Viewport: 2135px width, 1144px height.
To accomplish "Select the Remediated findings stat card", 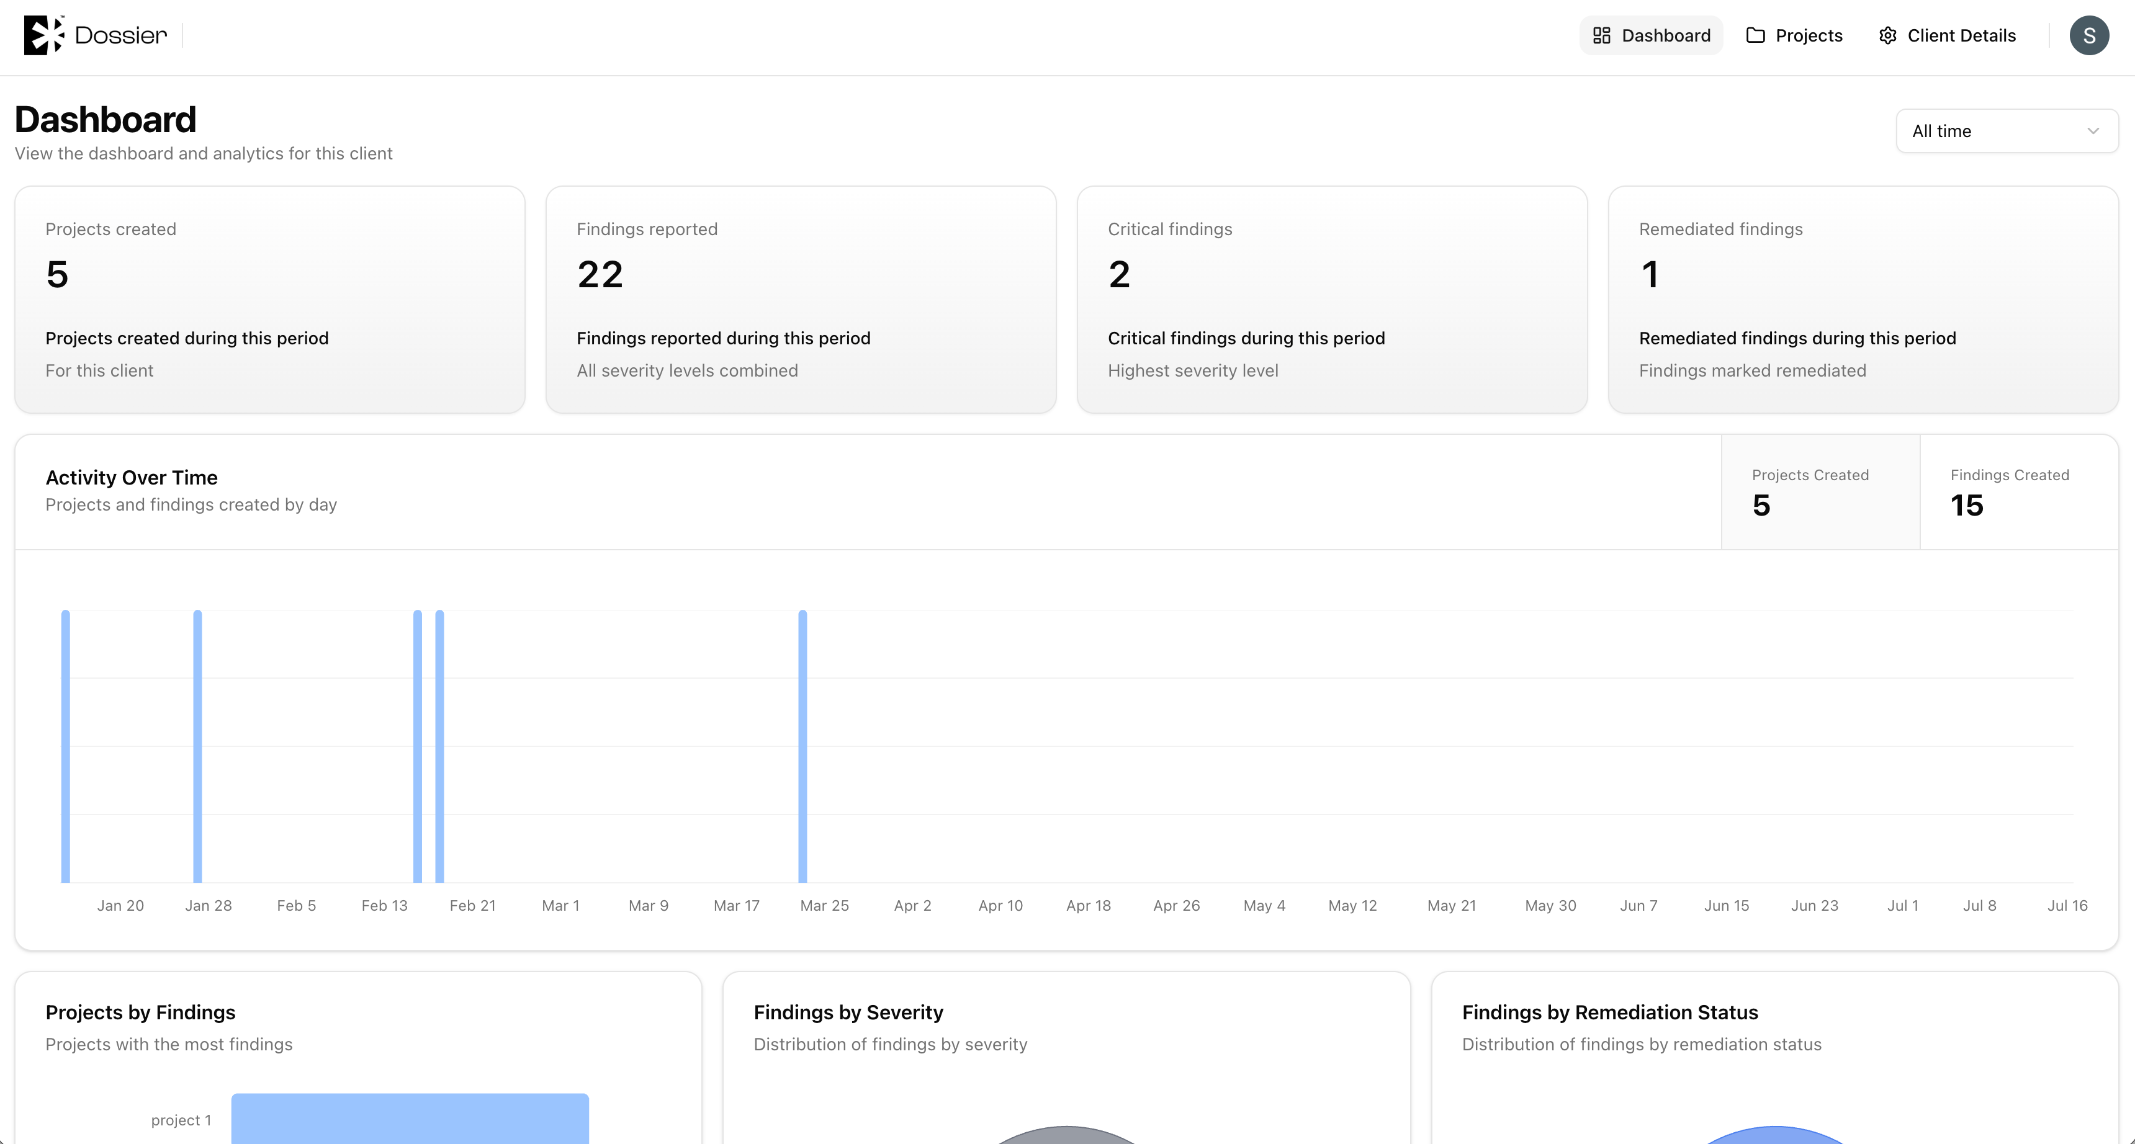I will 1863,300.
